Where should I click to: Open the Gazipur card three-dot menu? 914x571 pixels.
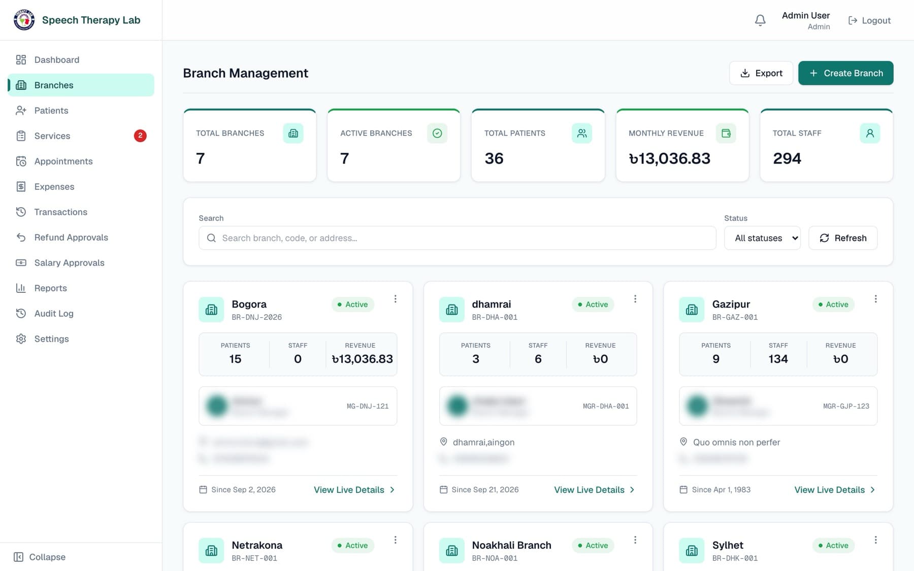(875, 299)
